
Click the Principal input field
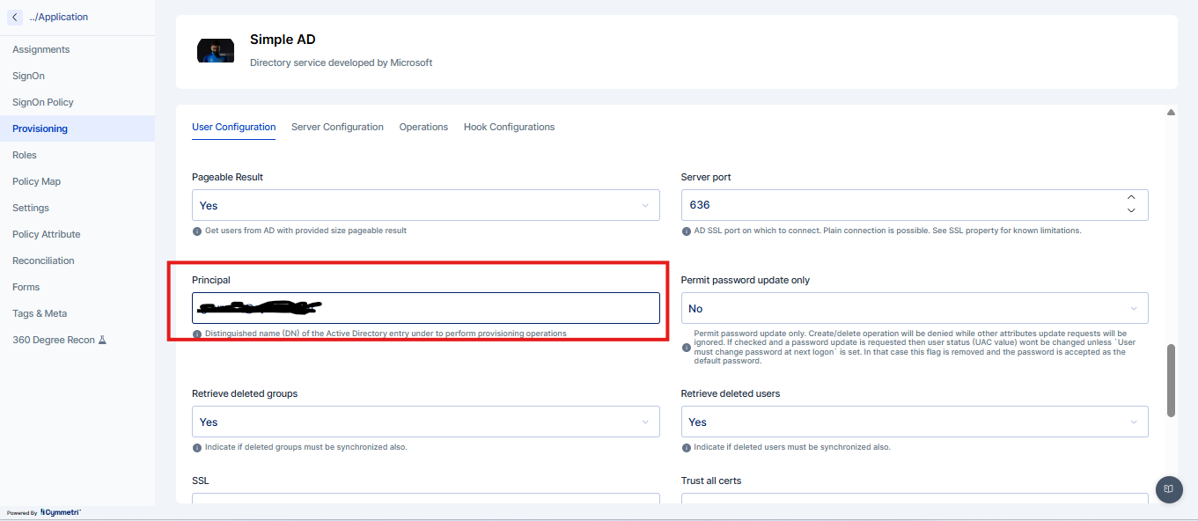click(426, 308)
